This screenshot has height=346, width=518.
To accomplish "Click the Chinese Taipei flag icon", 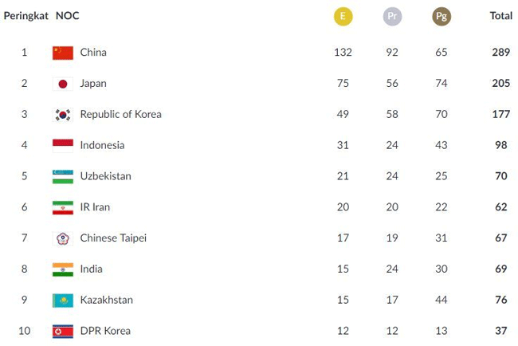I will click(x=63, y=238).
